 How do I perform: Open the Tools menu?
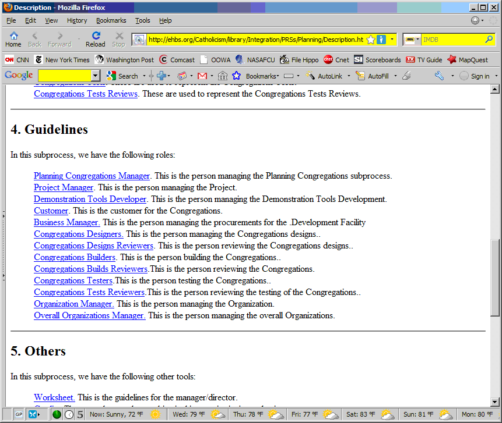[x=142, y=20]
